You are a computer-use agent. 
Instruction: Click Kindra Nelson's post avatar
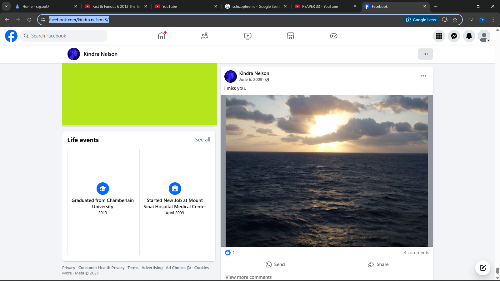pyautogui.click(x=231, y=76)
